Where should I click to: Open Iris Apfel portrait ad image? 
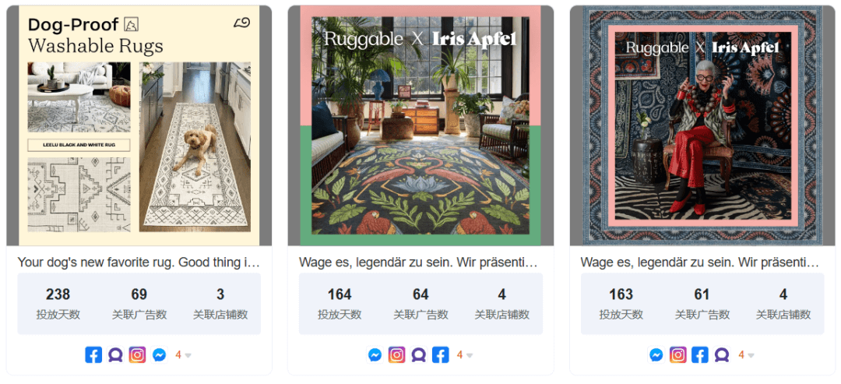click(702, 125)
